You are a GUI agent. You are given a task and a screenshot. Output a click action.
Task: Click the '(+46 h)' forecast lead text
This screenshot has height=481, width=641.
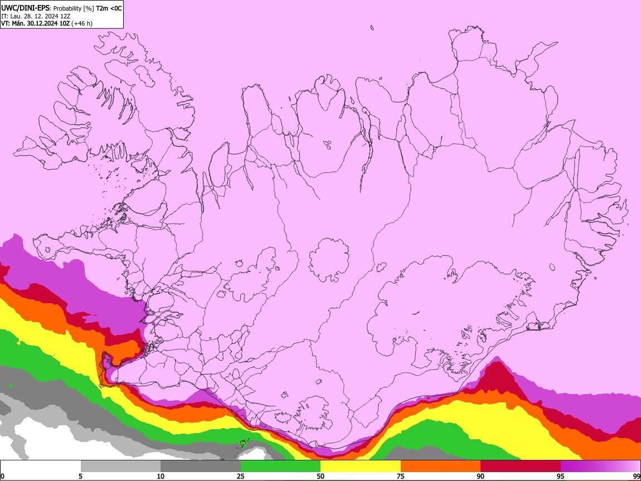pyautogui.click(x=82, y=23)
